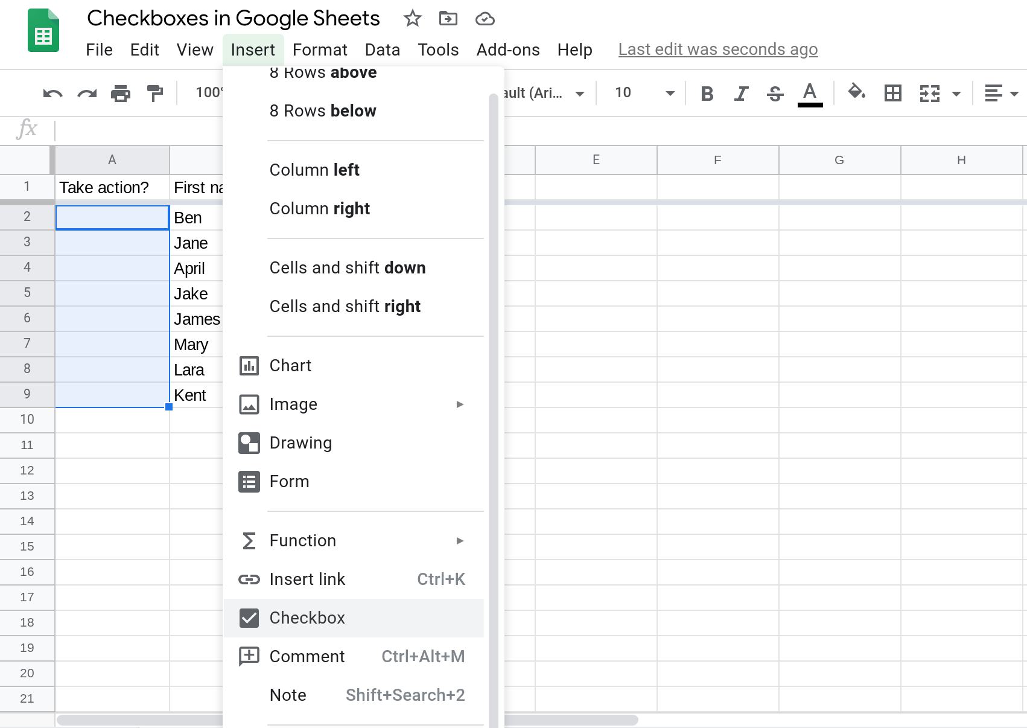1027x728 pixels.
Task: Insert 8 Rows below
Action: (354, 111)
